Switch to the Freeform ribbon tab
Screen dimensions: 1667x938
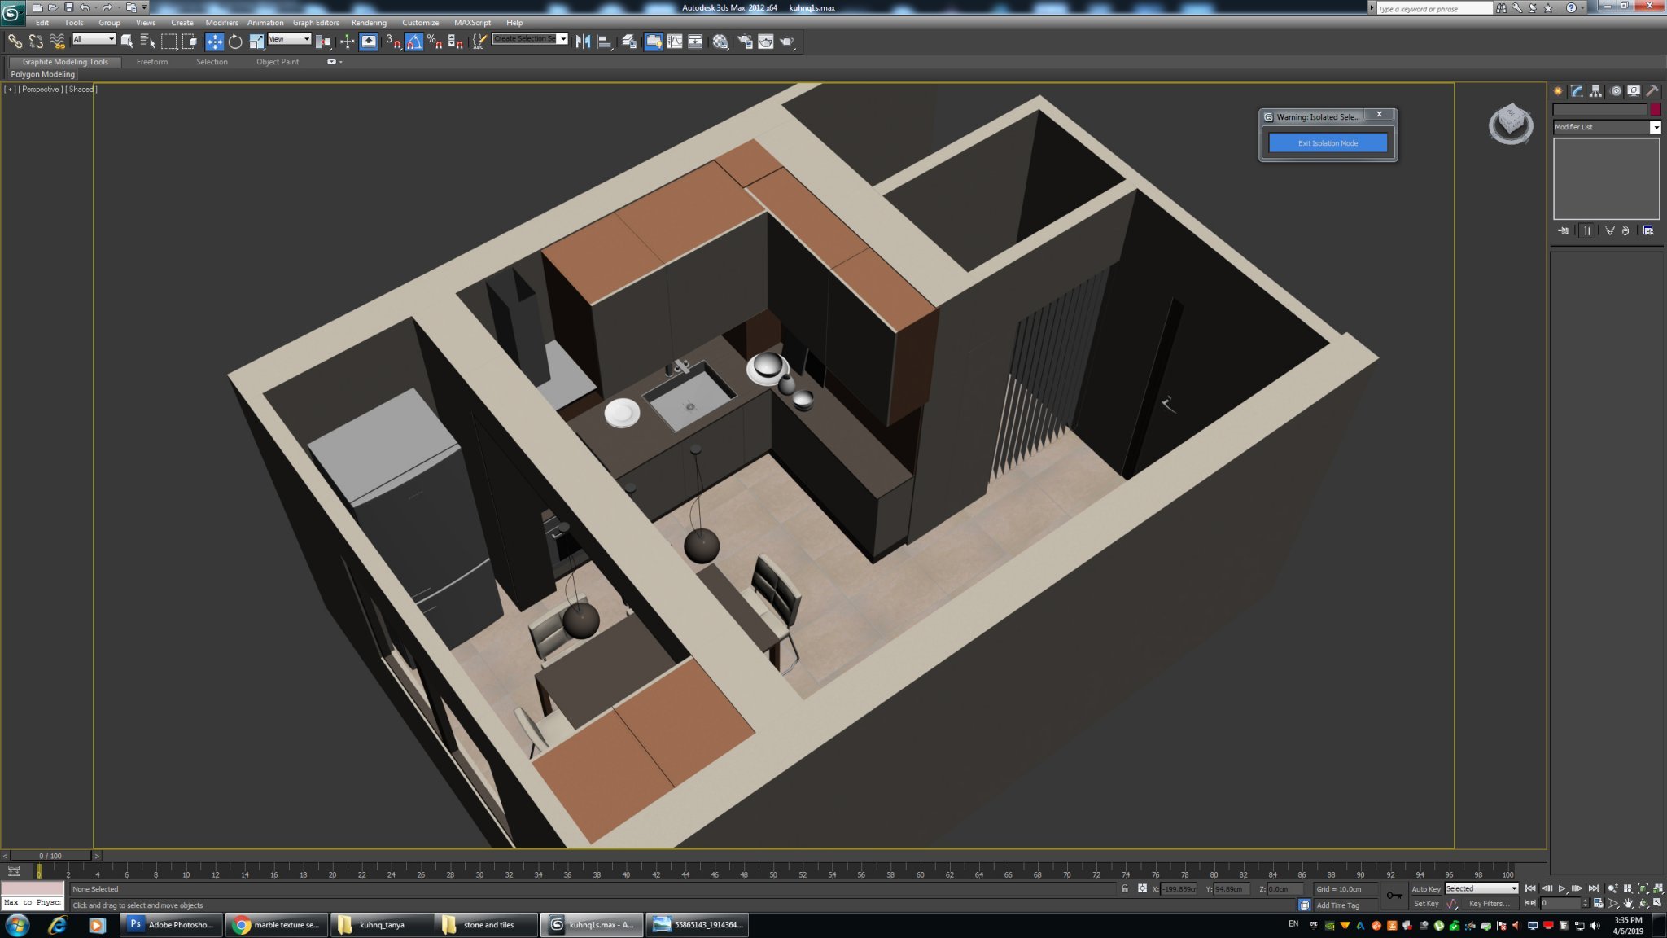pyautogui.click(x=152, y=62)
